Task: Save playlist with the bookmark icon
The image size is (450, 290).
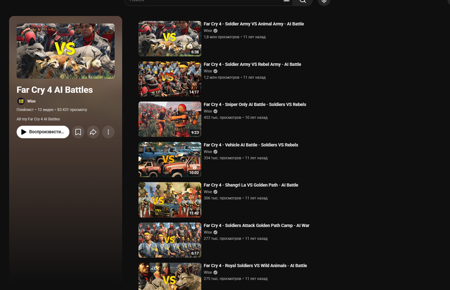Action: 78,132
